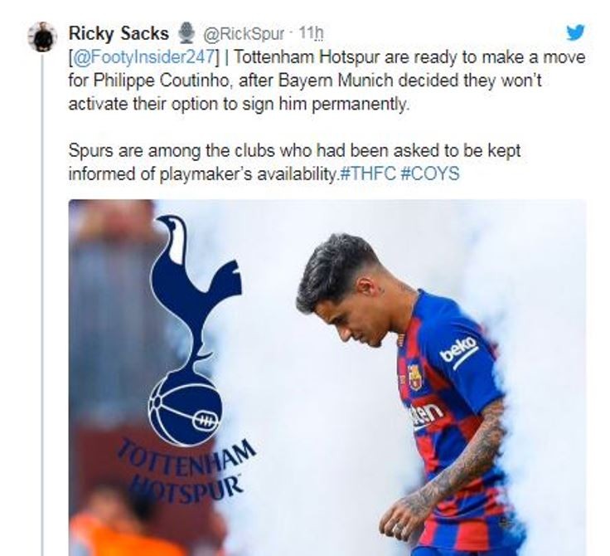
Task: Open Ricky Sacks' profile avatar
Action: tap(41, 37)
